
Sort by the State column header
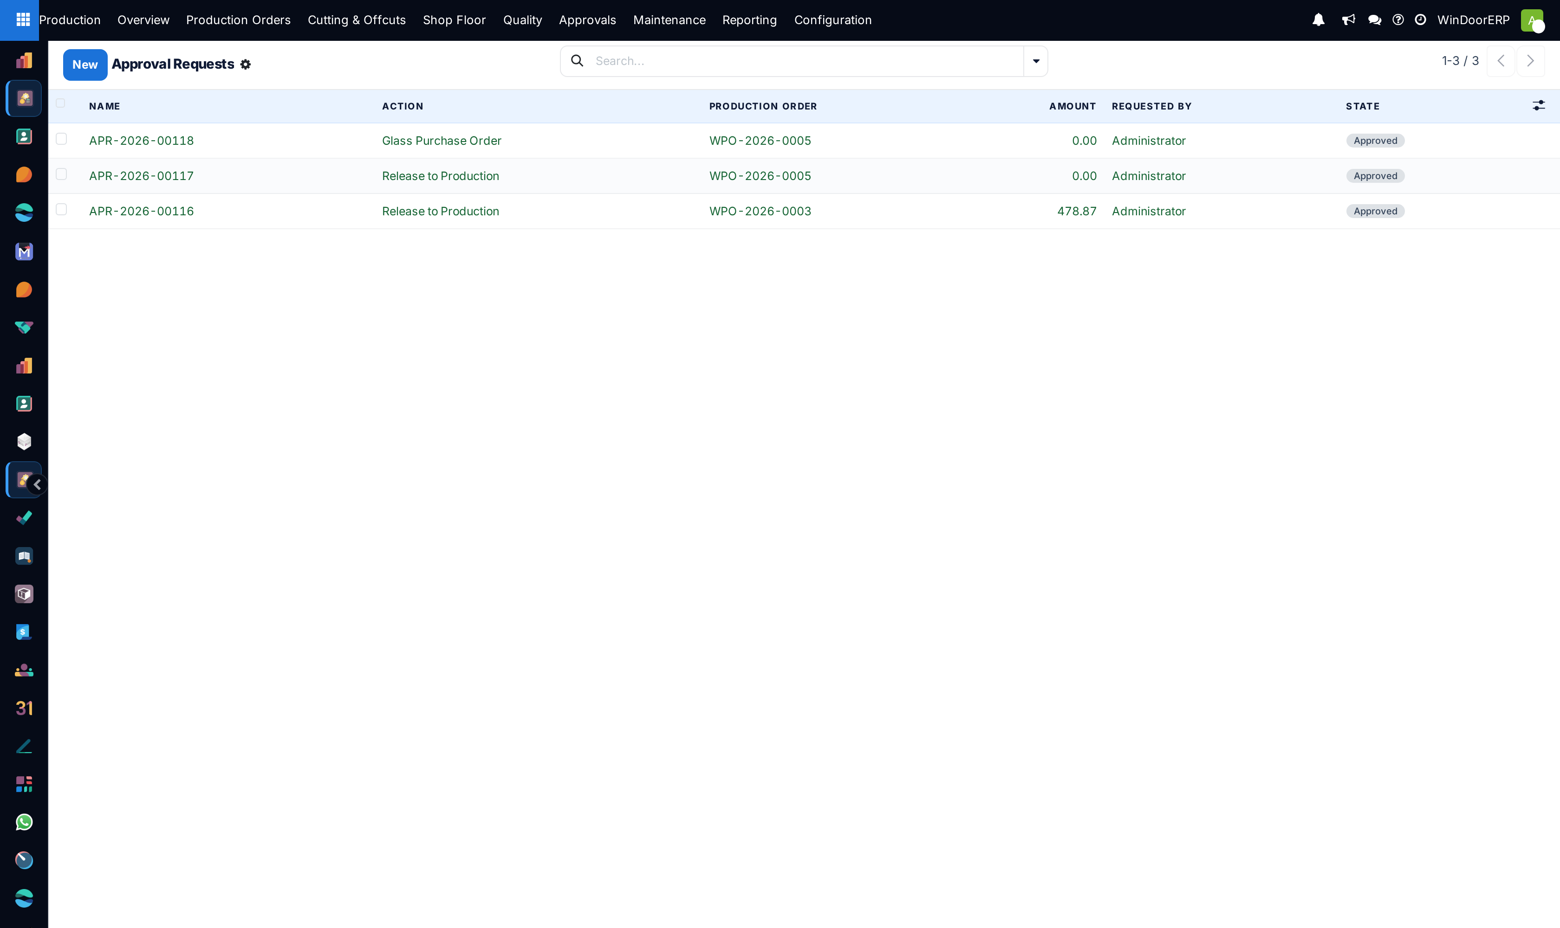pyautogui.click(x=1362, y=106)
